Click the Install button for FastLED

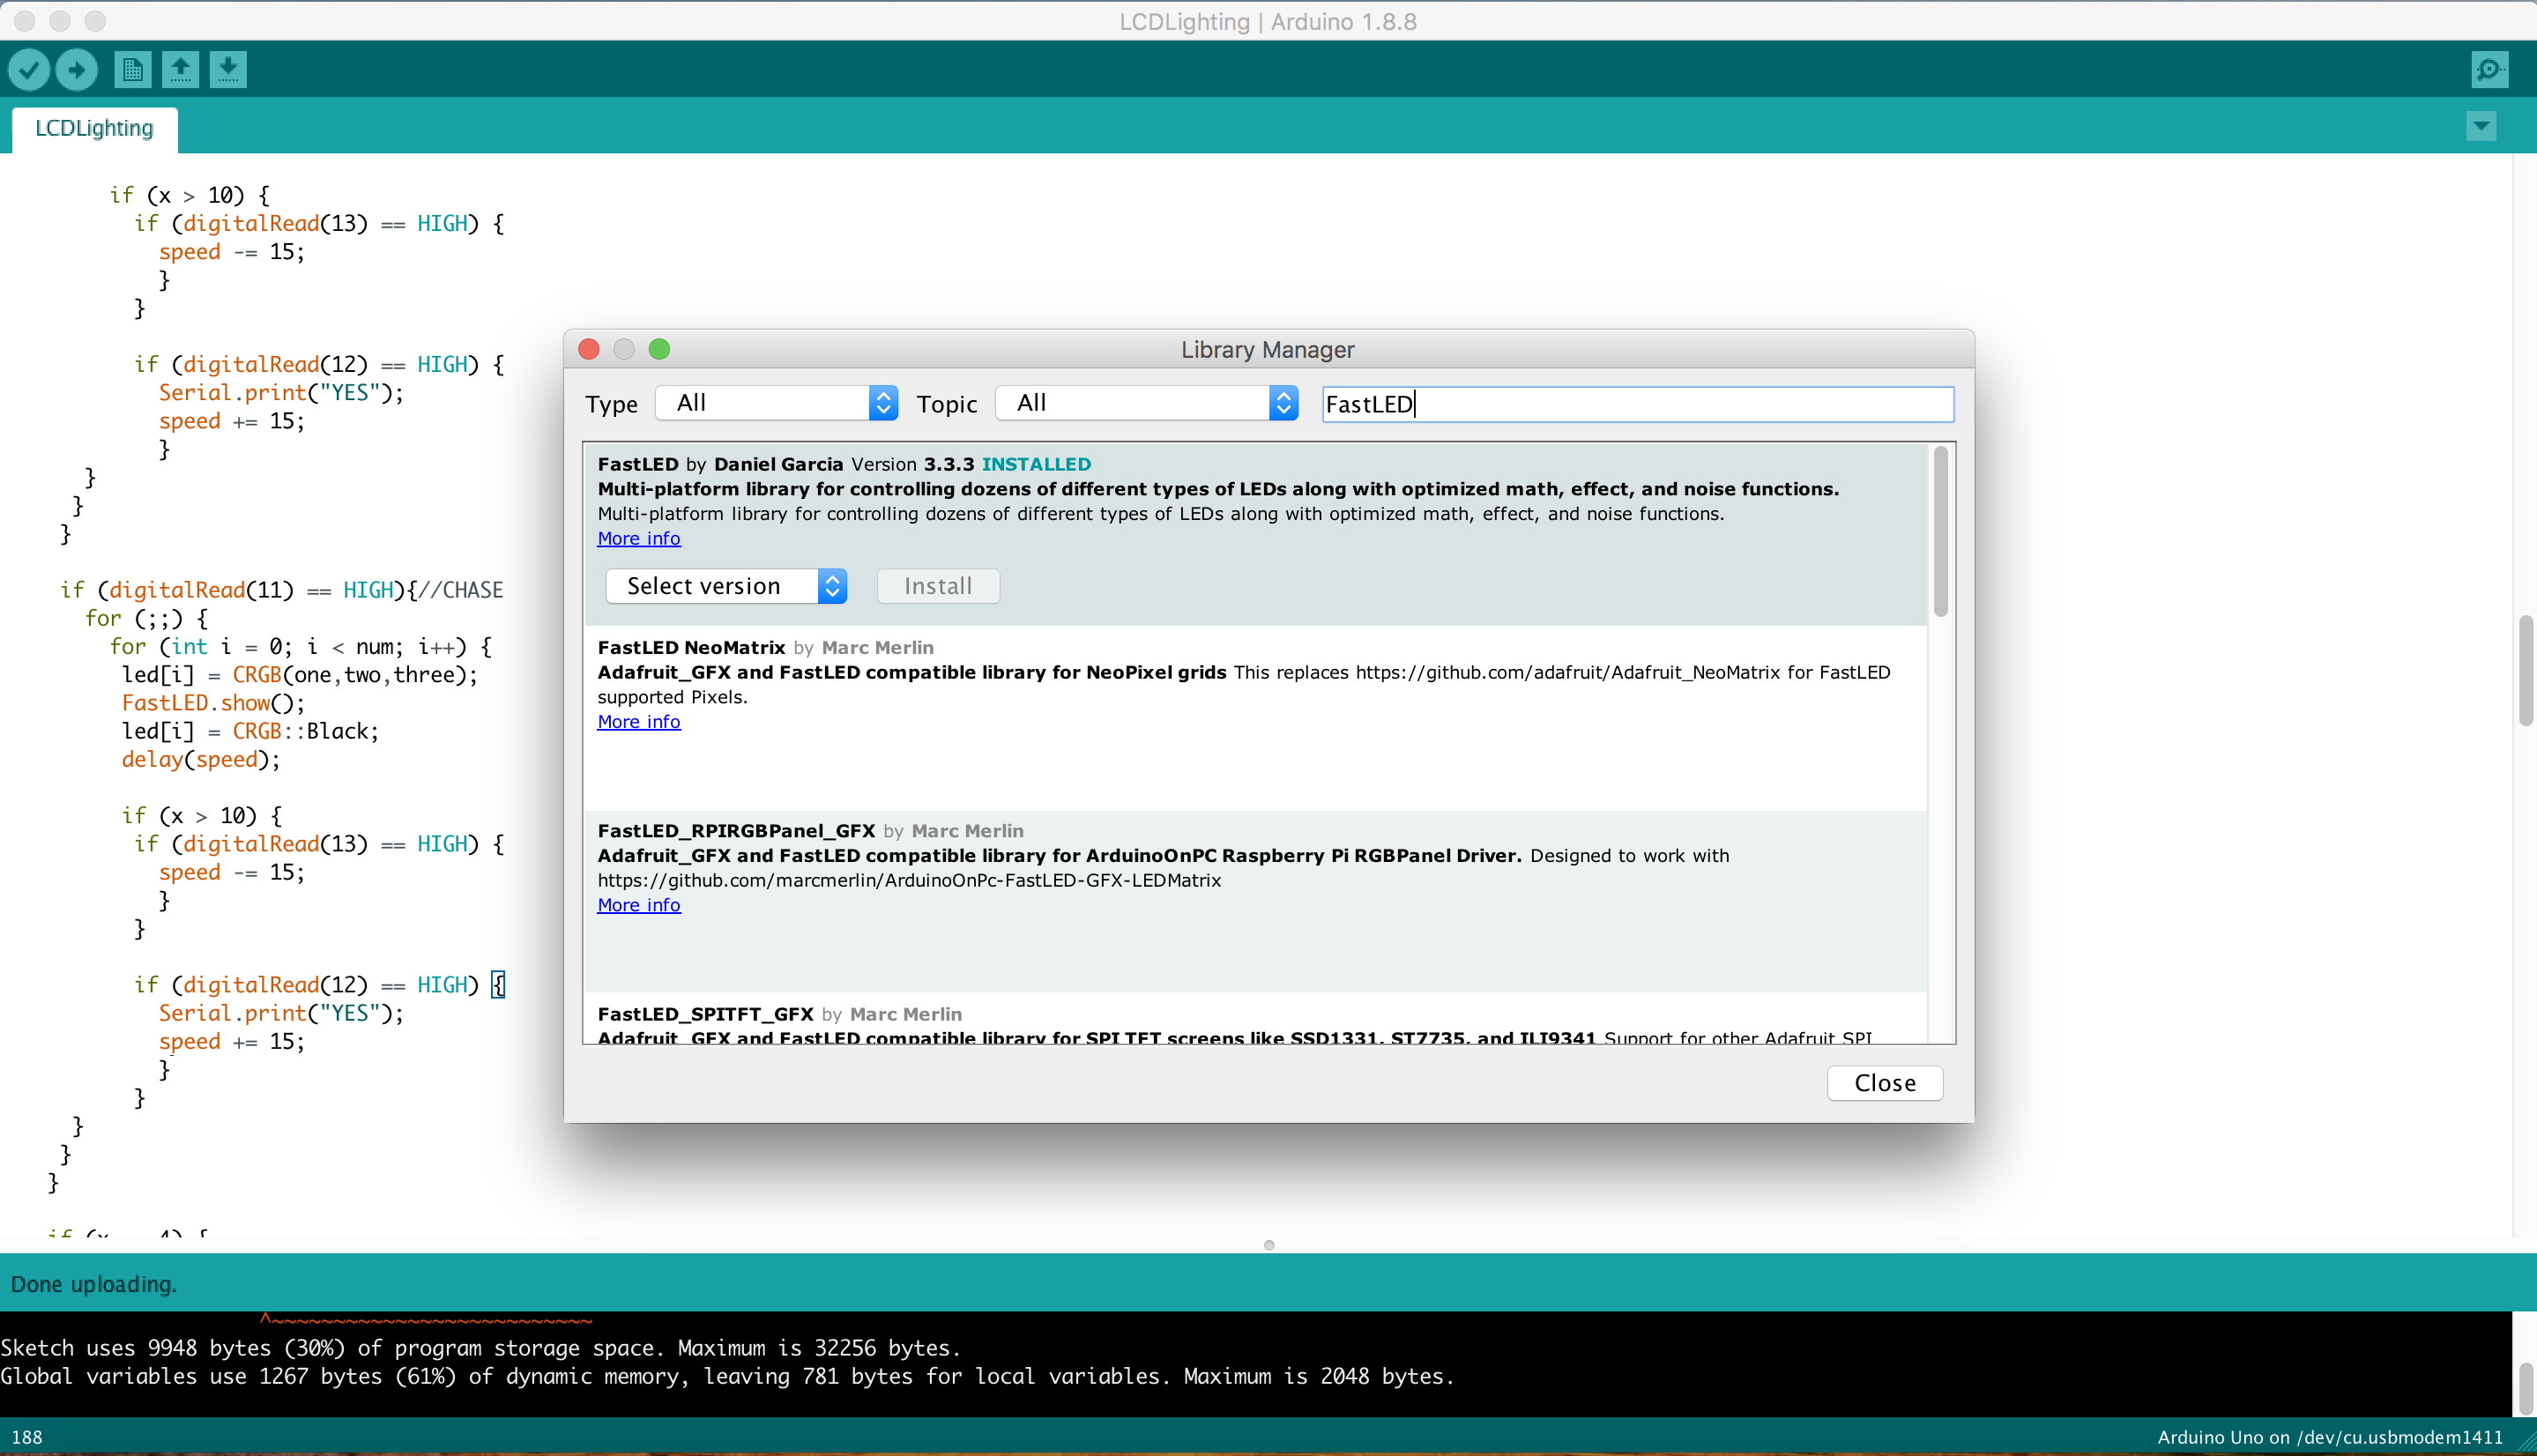click(937, 586)
